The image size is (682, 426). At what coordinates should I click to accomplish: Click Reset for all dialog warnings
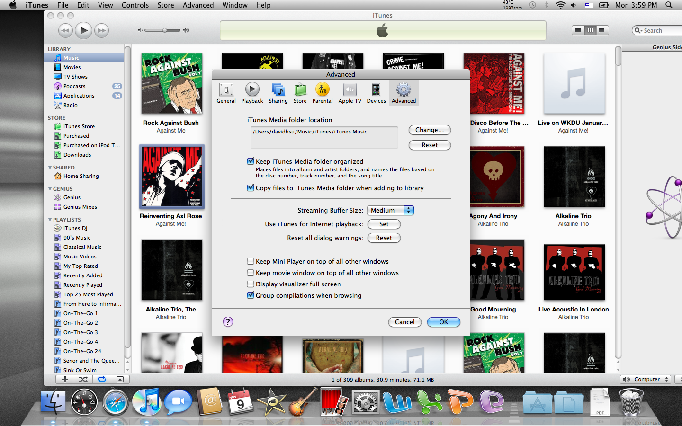click(x=384, y=238)
